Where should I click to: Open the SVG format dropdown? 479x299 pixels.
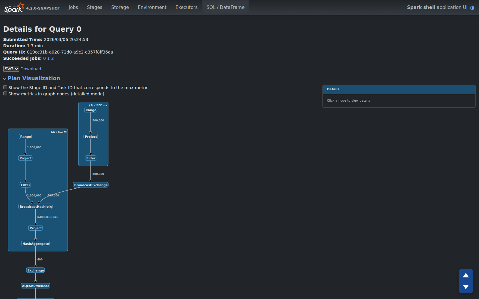coord(11,69)
